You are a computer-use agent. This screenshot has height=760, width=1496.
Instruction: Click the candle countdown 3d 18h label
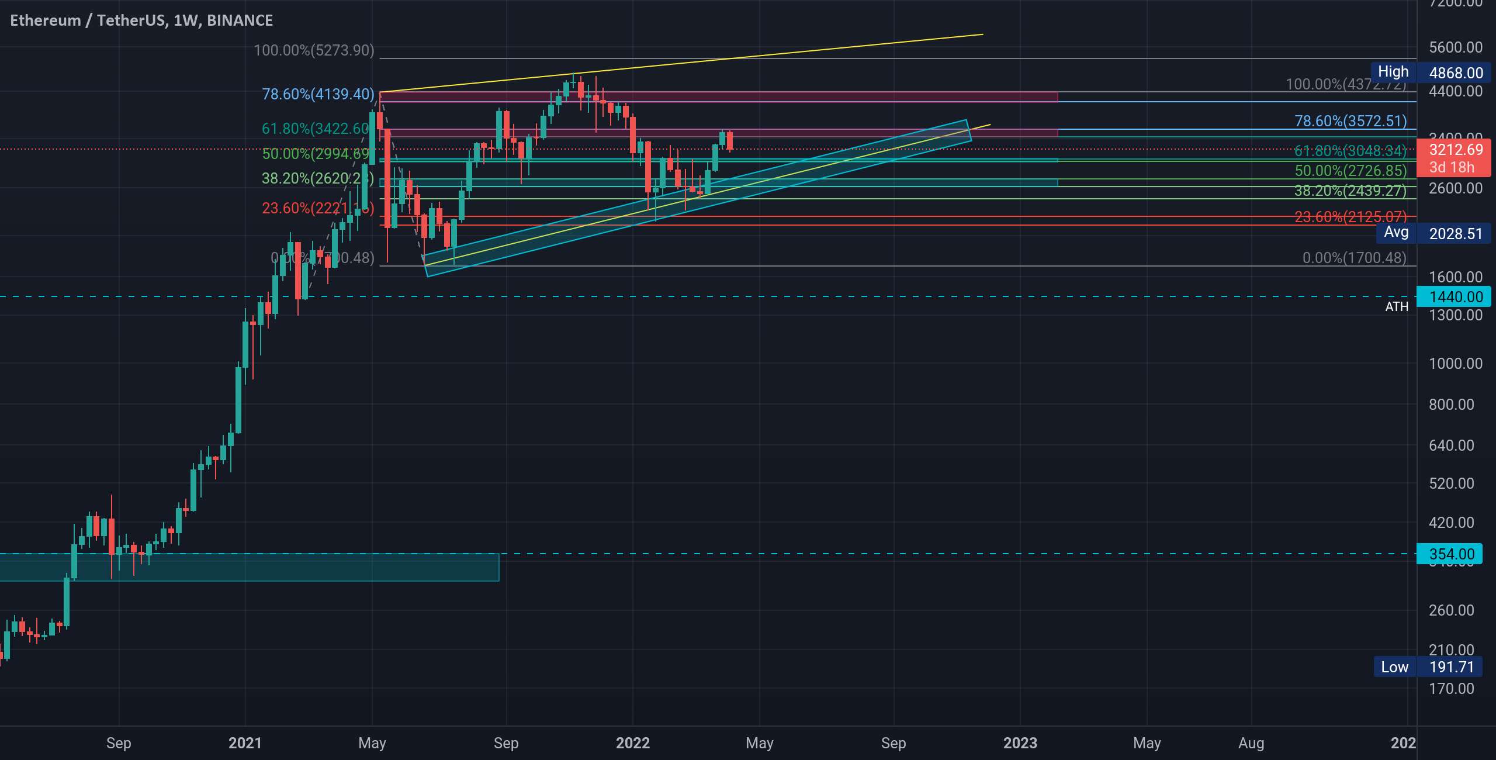click(1452, 167)
